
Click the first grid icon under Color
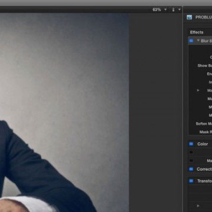pos(191,153)
